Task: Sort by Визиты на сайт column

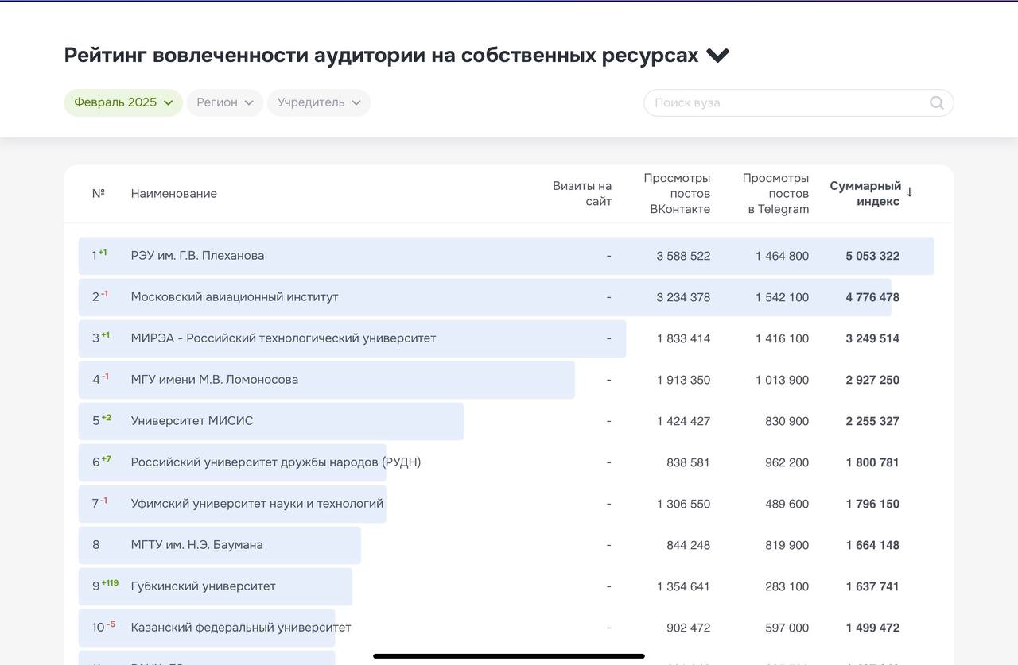Action: (582, 193)
